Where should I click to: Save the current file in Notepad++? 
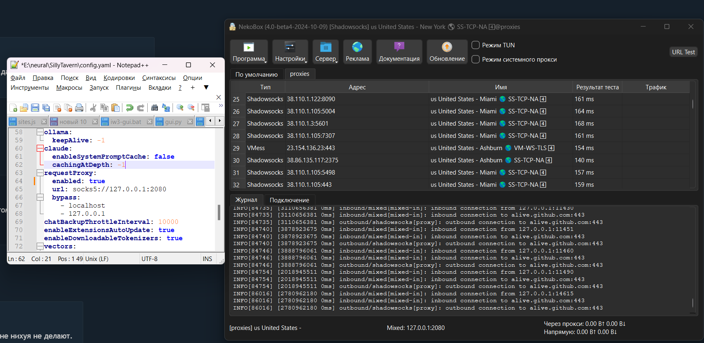[35, 108]
